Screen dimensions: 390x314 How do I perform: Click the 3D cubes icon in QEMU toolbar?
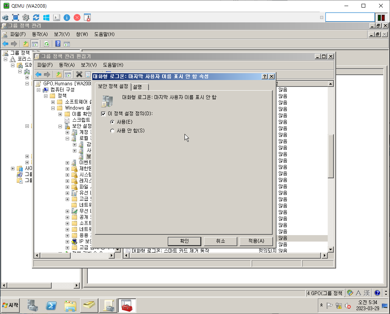pyautogui.click(x=5, y=17)
